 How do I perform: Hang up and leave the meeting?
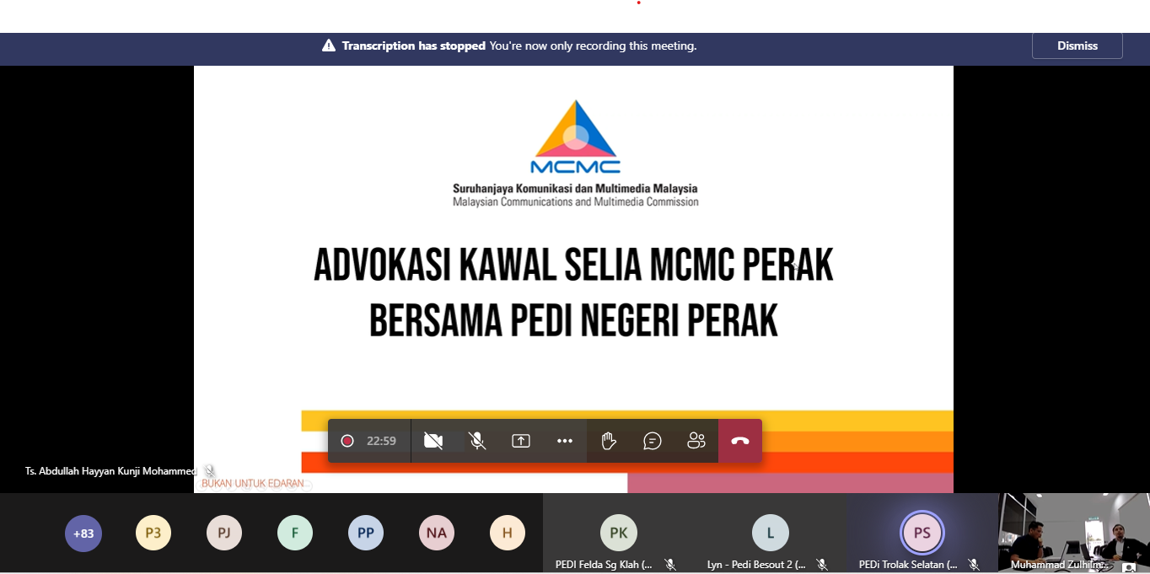(x=740, y=441)
